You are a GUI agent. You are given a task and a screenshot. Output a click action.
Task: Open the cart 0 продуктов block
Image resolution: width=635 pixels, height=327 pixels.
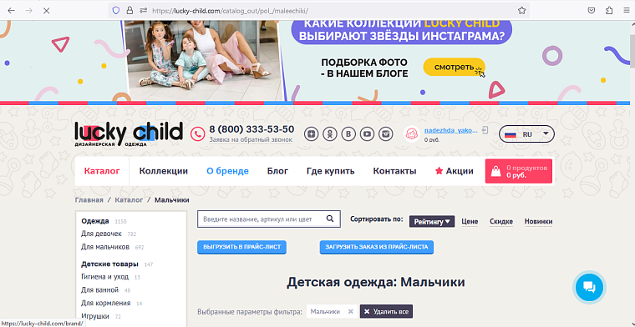(x=519, y=171)
